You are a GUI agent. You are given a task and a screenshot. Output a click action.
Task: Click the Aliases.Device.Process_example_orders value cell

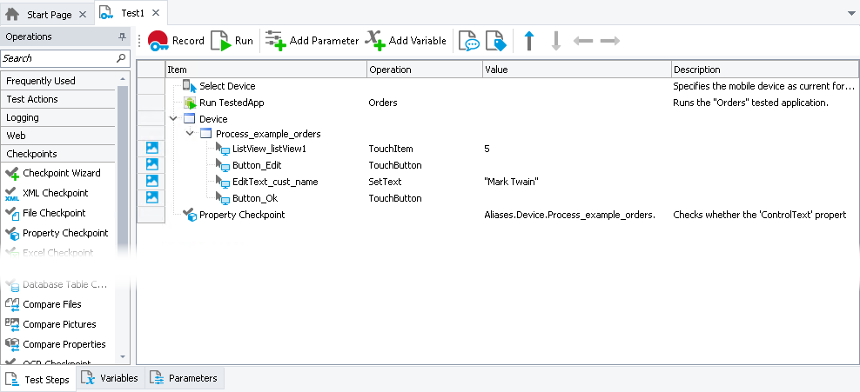click(x=570, y=215)
